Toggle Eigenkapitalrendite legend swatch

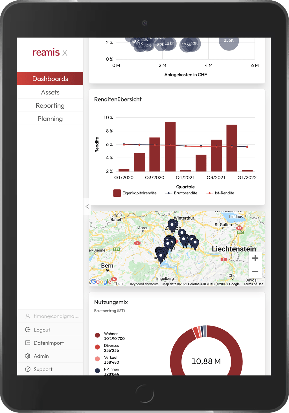pos(117,193)
